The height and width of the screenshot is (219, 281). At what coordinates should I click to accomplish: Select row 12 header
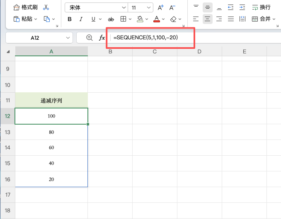pos(7,116)
